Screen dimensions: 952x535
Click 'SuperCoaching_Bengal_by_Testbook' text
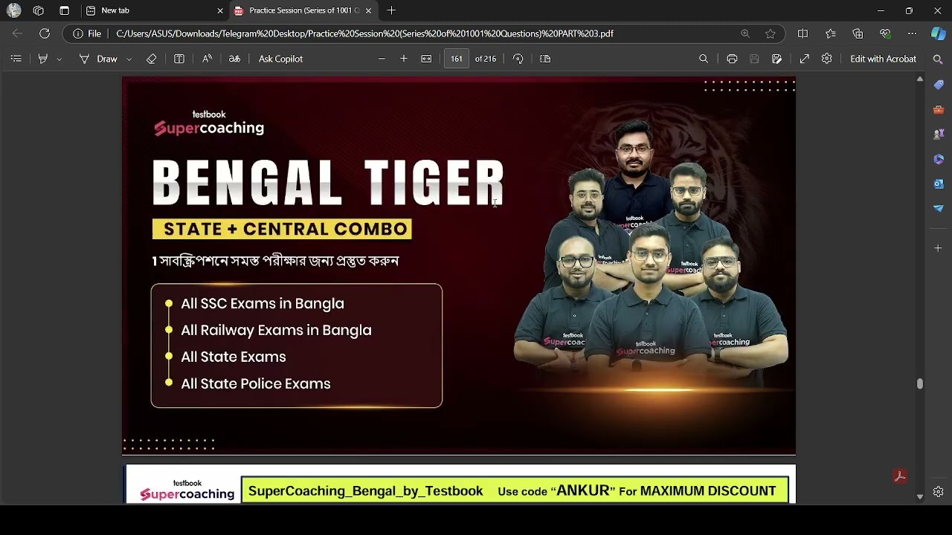pos(365,491)
